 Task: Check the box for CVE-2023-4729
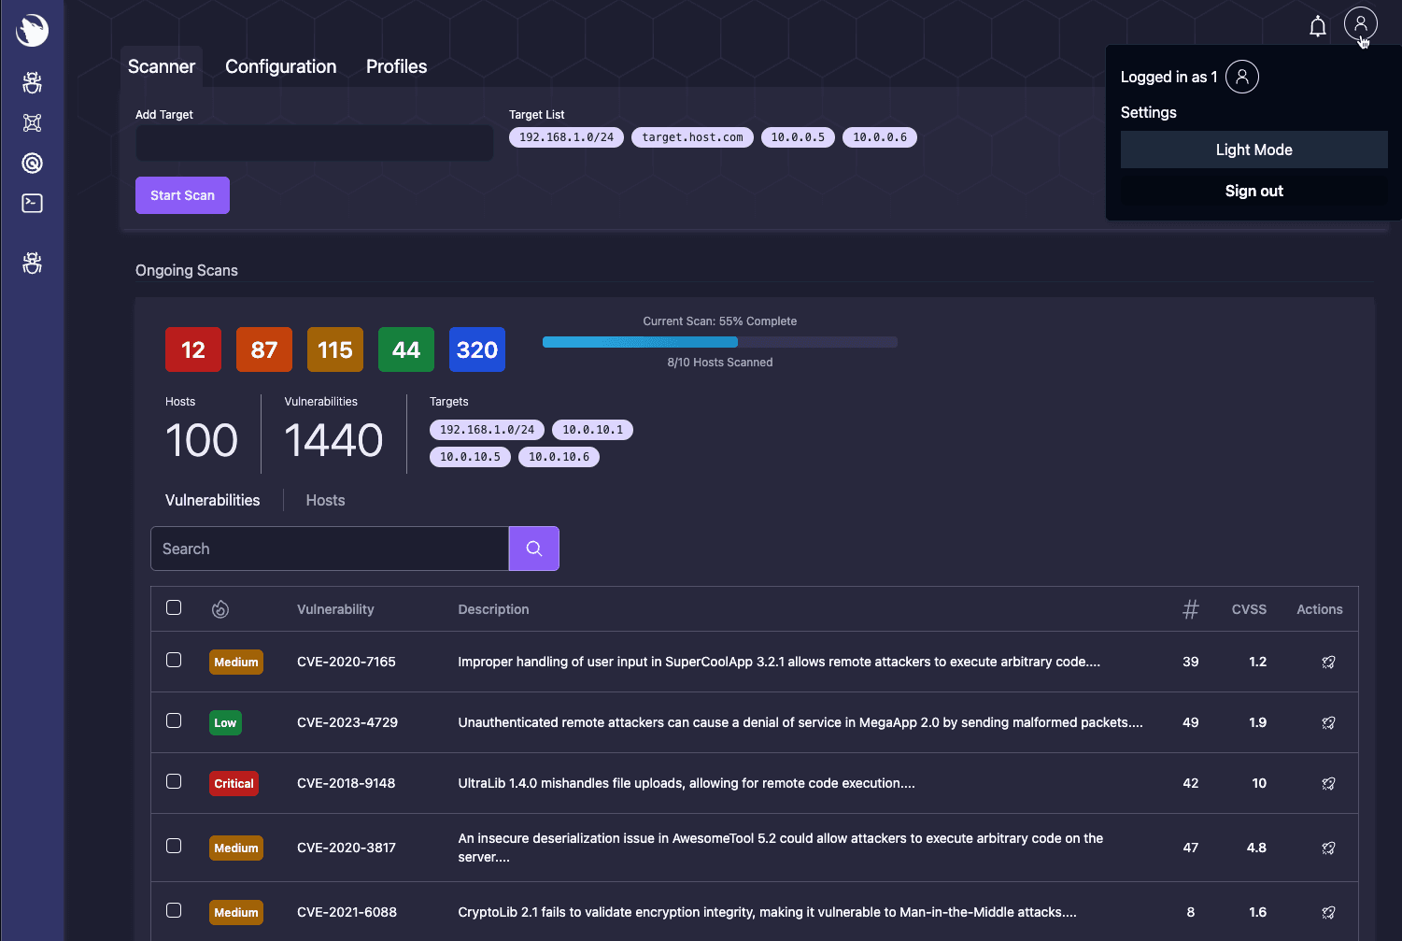tap(174, 720)
